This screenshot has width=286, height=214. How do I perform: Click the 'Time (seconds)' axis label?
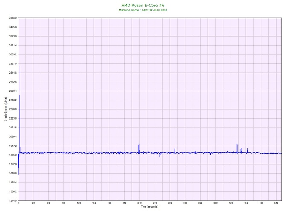pyautogui.click(x=149, y=207)
